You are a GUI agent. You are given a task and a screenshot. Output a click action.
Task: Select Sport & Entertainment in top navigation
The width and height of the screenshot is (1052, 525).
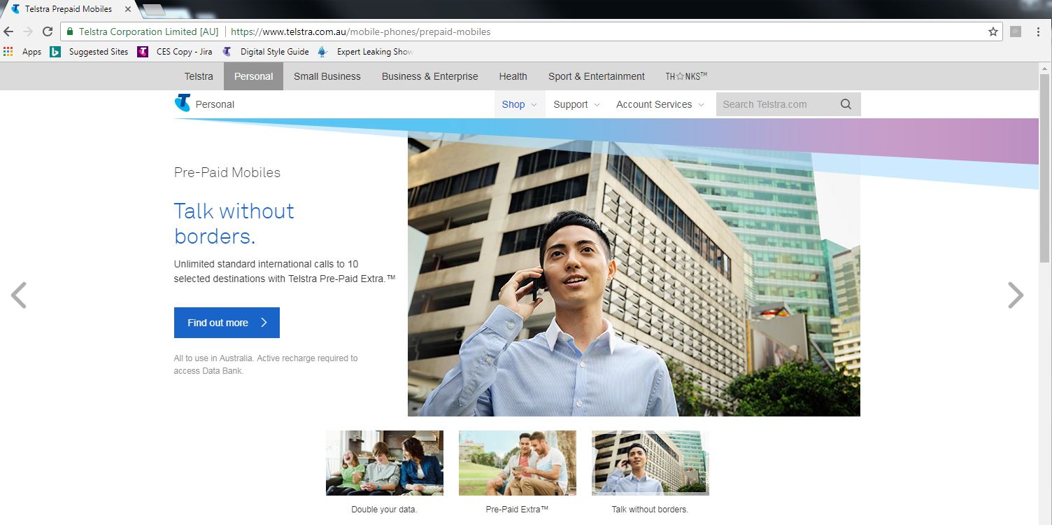[x=596, y=76]
